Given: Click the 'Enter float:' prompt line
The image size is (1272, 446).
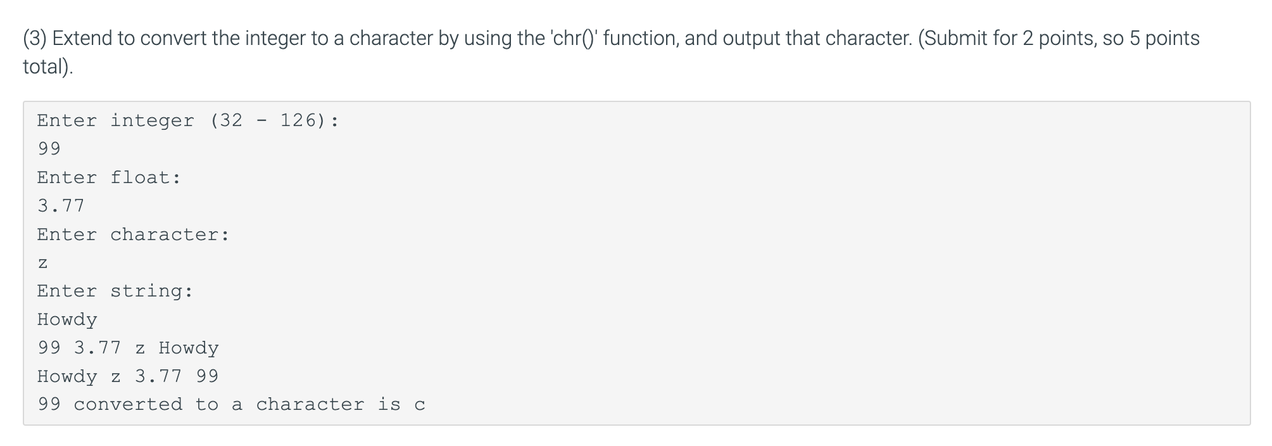Looking at the screenshot, I should coord(109,177).
